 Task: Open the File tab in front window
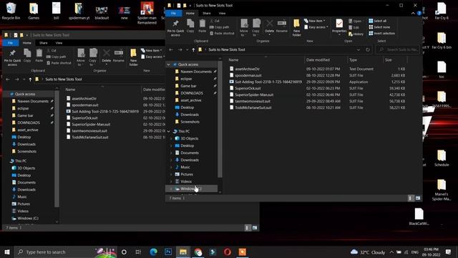click(x=173, y=14)
